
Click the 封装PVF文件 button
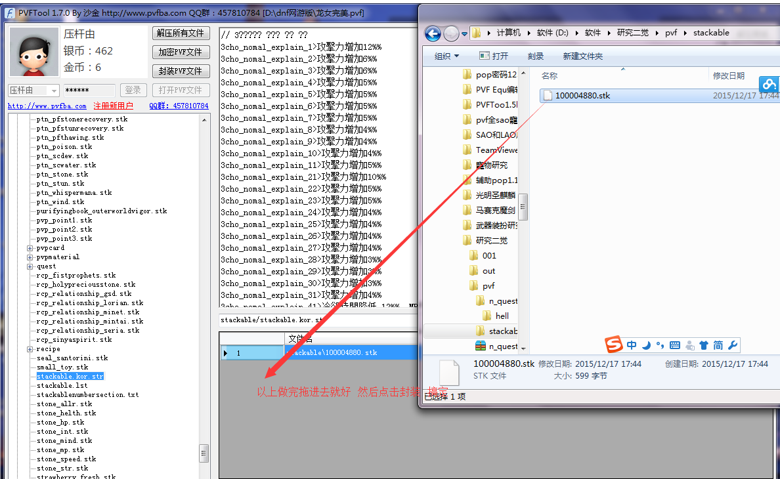[181, 71]
